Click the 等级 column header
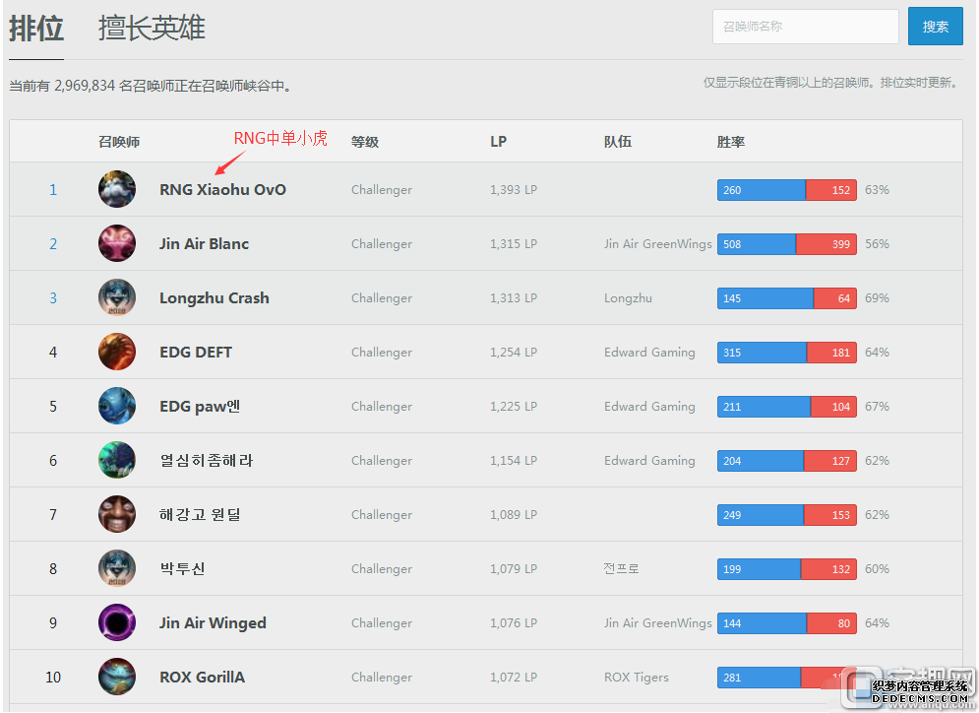This screenshot has width=979, height=713. pyautogui.click(x=365, y=142)
